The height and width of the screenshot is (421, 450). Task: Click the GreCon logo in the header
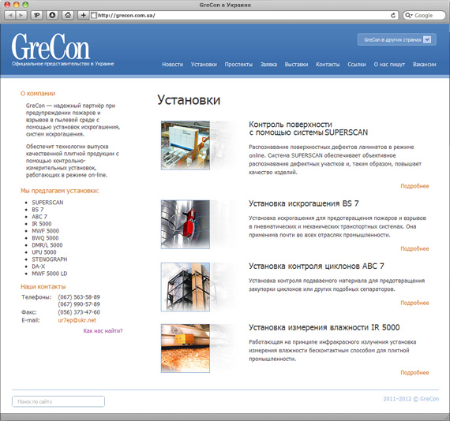point(51,47)
